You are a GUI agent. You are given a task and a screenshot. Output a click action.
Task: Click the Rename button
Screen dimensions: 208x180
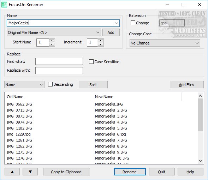click(130, 172)
